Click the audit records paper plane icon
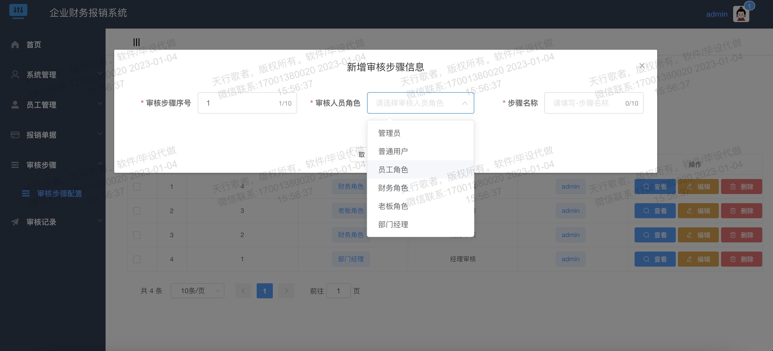 [15, 222]
